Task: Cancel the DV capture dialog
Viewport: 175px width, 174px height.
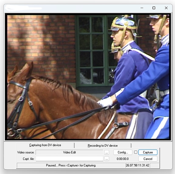Action: [148, 159]
